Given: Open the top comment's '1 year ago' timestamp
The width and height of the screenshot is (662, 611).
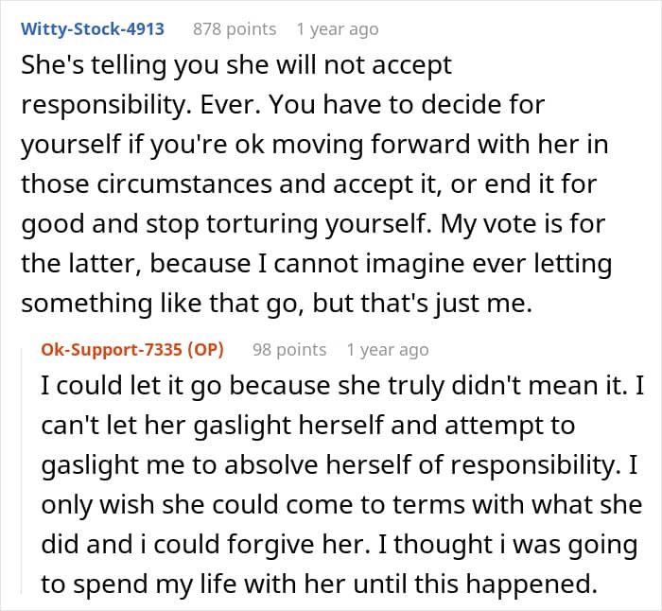Looking at the screenshot, I should (338, 29).
